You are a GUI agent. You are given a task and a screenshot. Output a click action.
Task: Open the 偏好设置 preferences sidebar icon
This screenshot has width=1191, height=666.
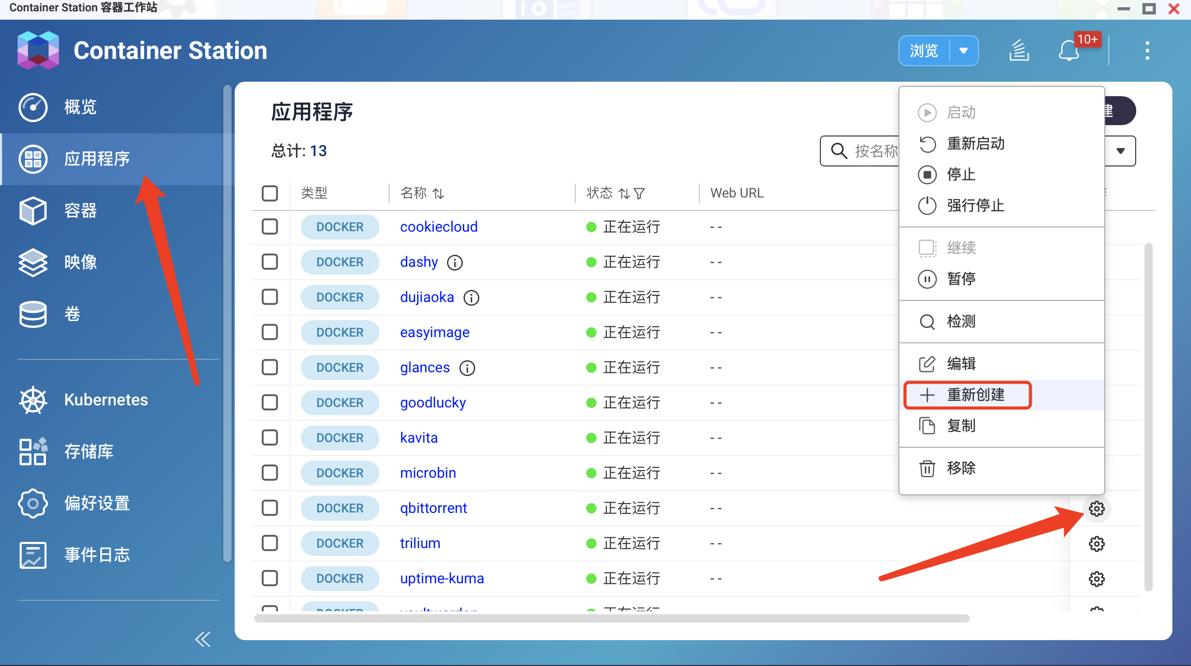coord(33,503)
